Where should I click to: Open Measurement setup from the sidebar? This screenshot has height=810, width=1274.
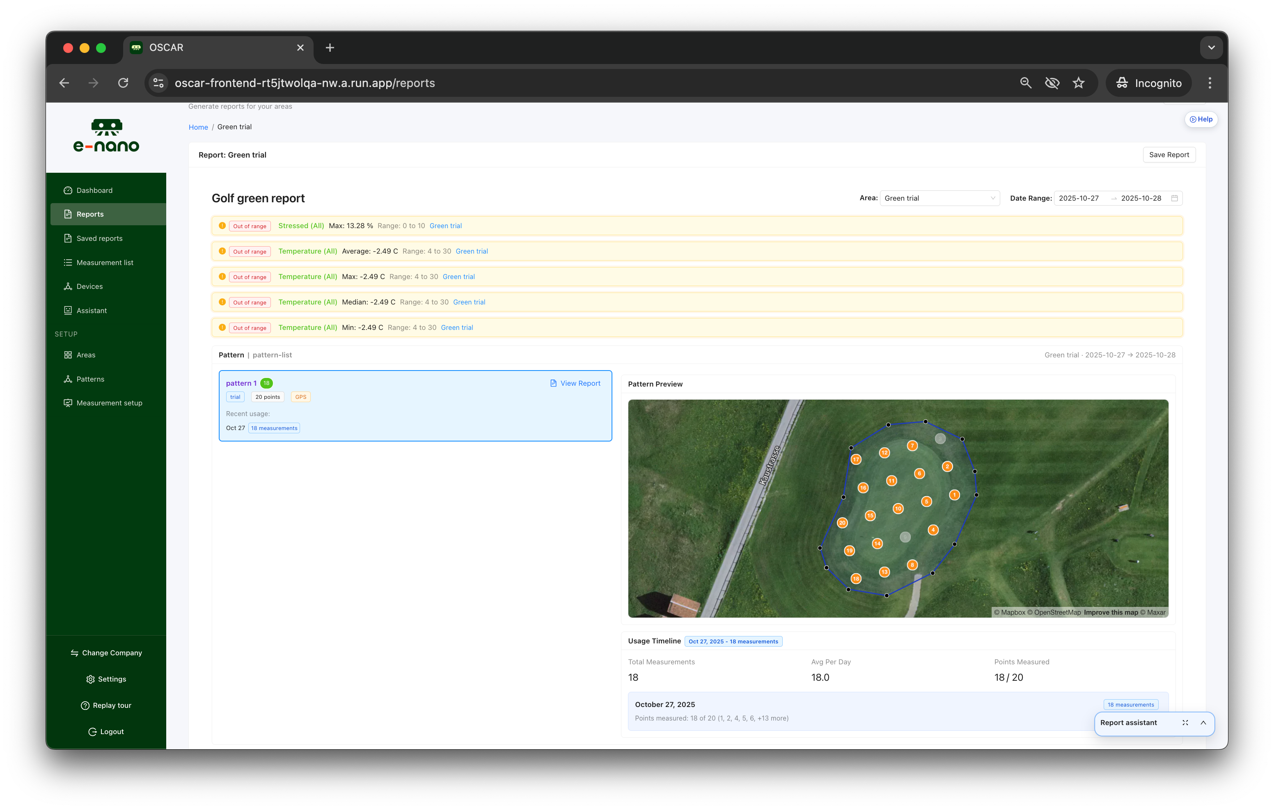(109, 403)
